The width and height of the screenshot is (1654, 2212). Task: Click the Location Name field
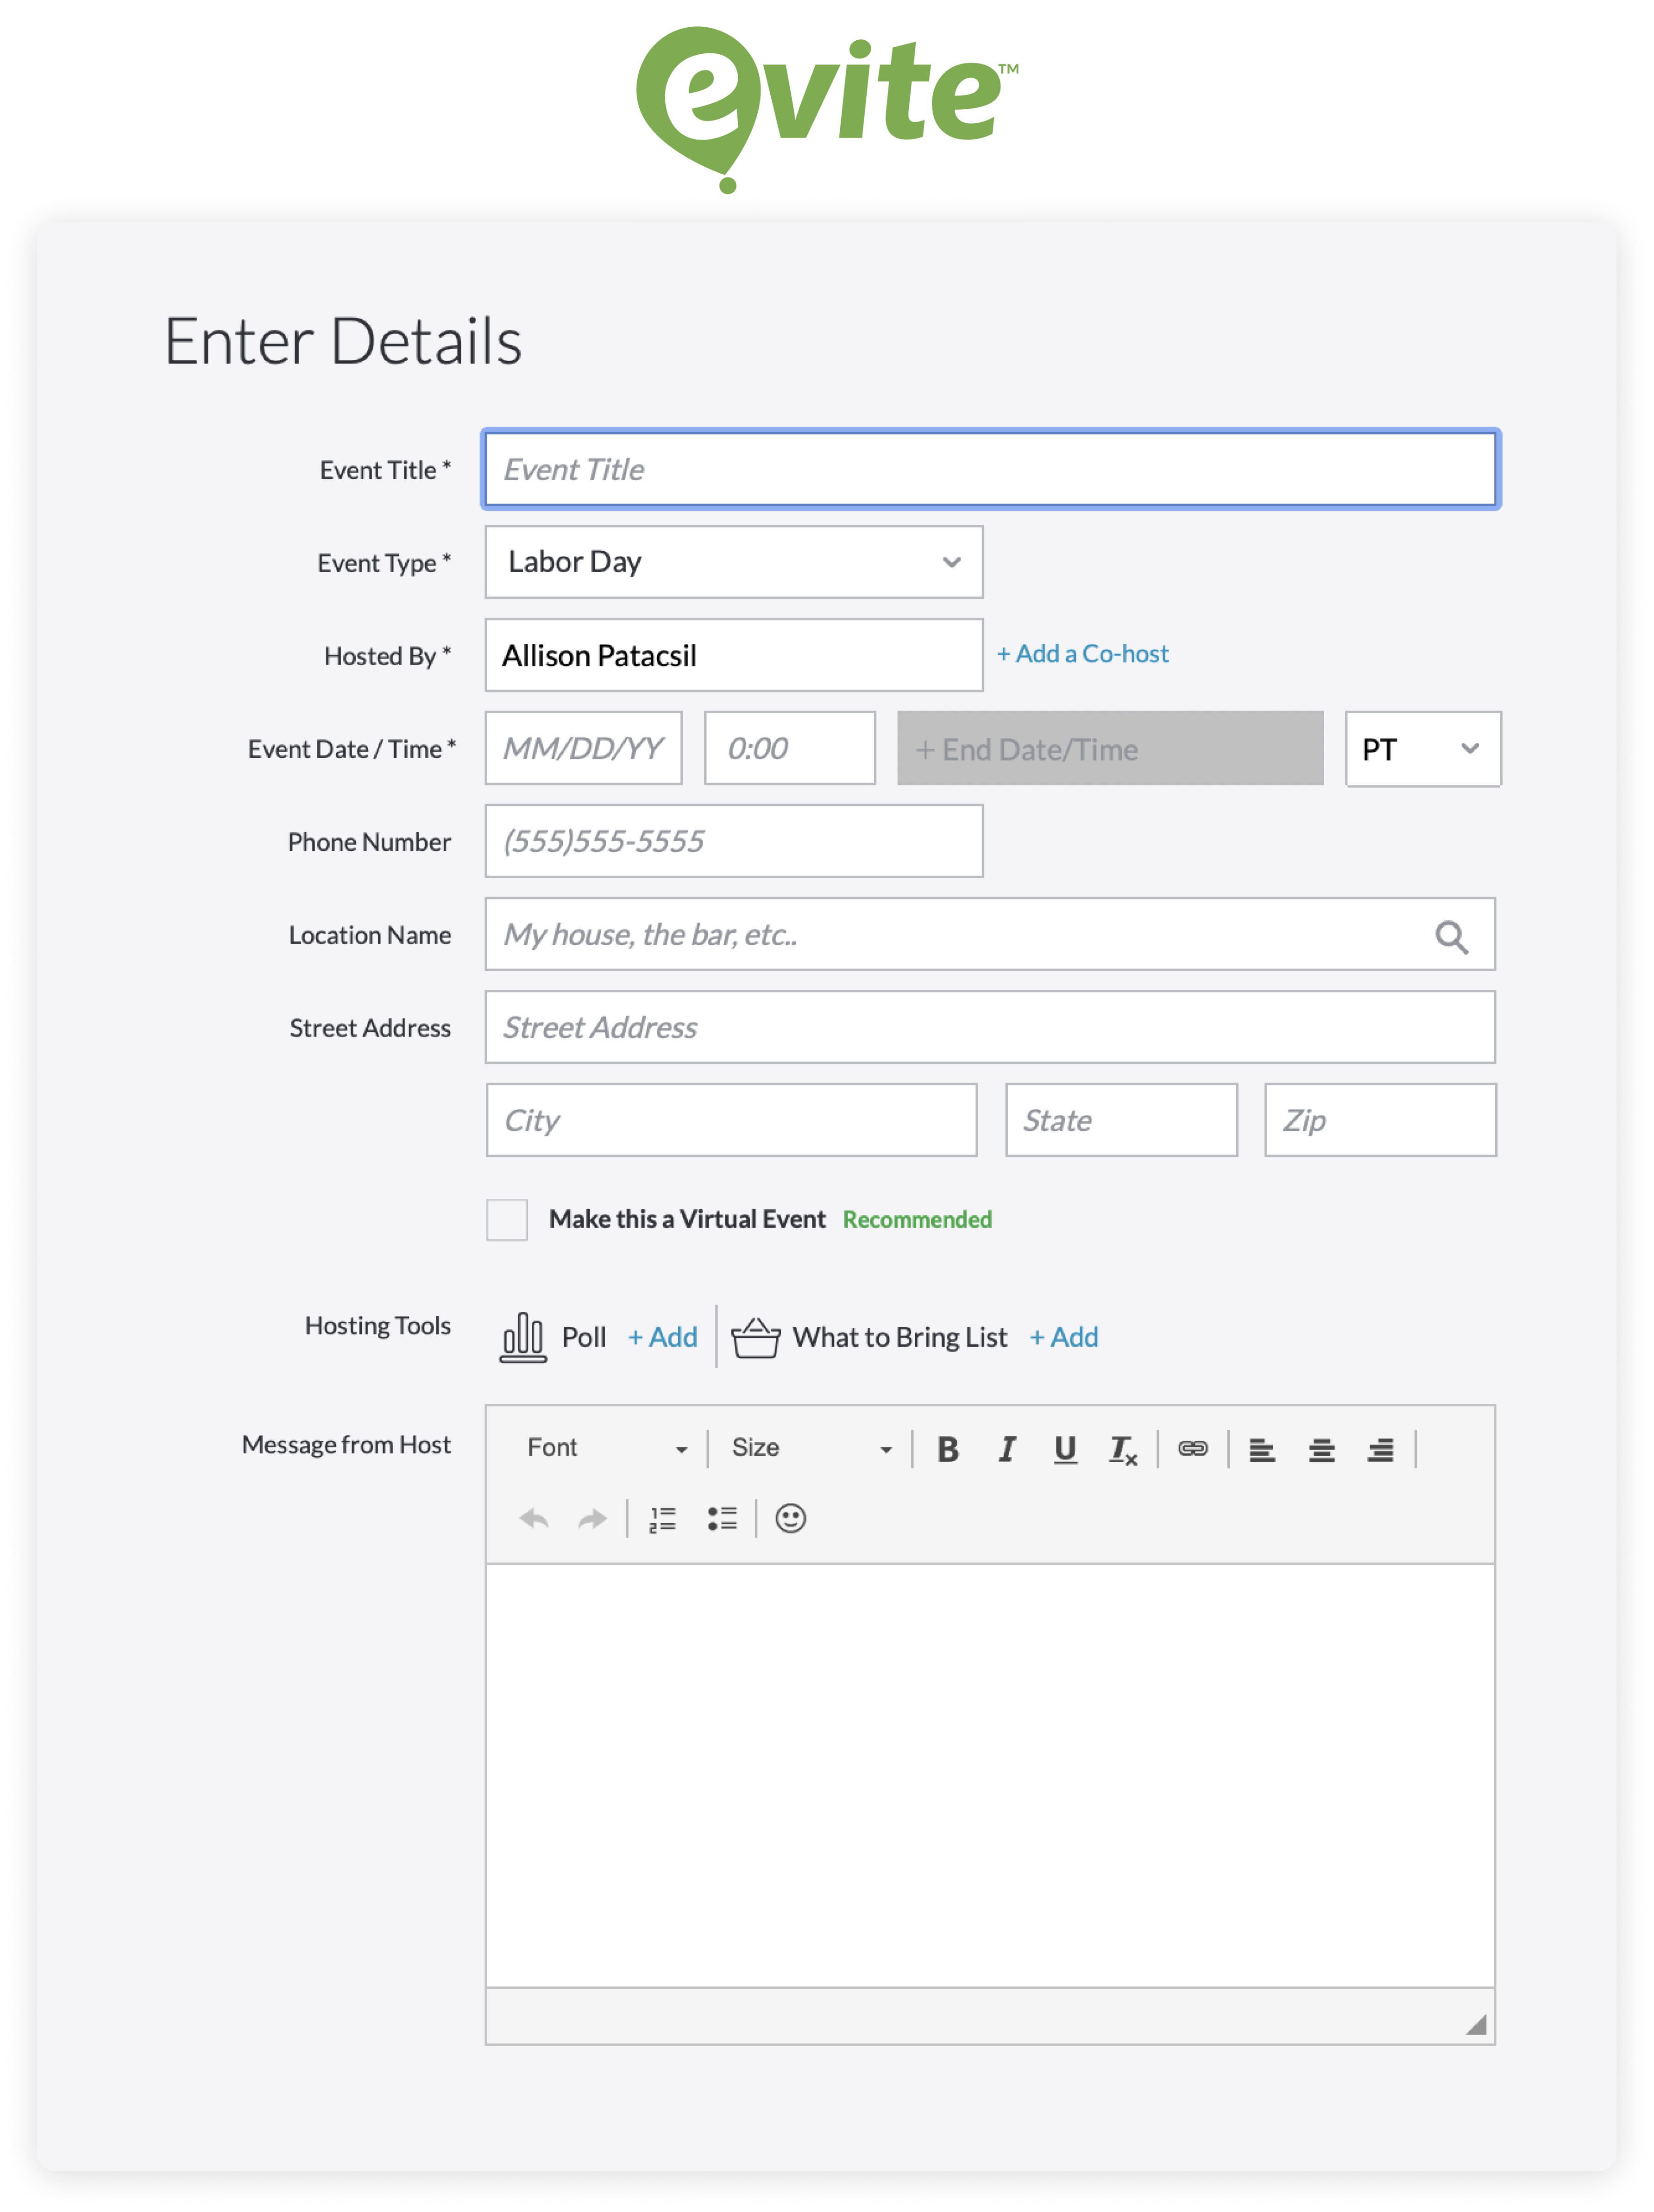[990, 934]
